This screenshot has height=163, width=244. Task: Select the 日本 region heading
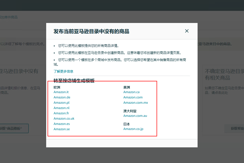coord(126,124)
